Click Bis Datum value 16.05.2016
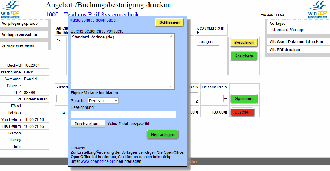 tap(34, 126)
